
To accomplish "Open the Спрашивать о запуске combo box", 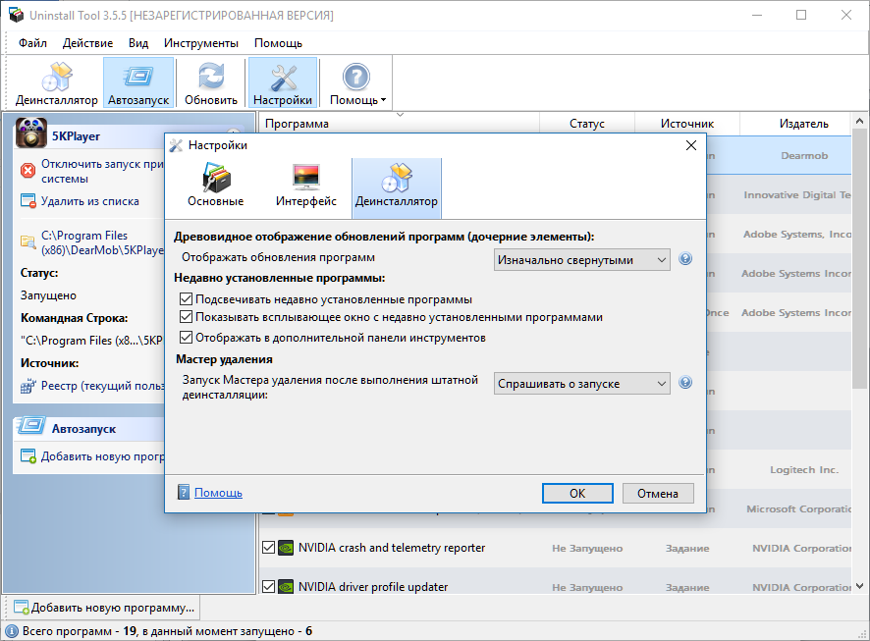I will click(581, 383).
